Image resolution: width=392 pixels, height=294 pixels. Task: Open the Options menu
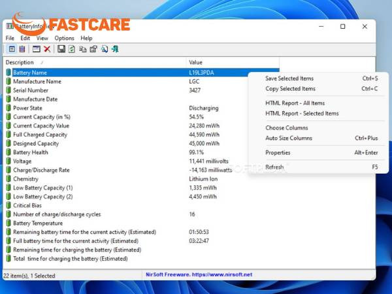pyautogui.click(x=64, y=39)
